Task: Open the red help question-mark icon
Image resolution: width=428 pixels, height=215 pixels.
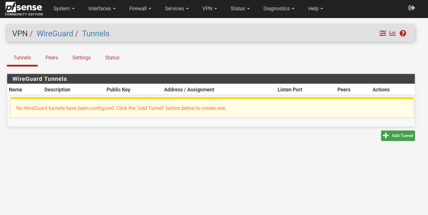Action: tap(403, 33)
